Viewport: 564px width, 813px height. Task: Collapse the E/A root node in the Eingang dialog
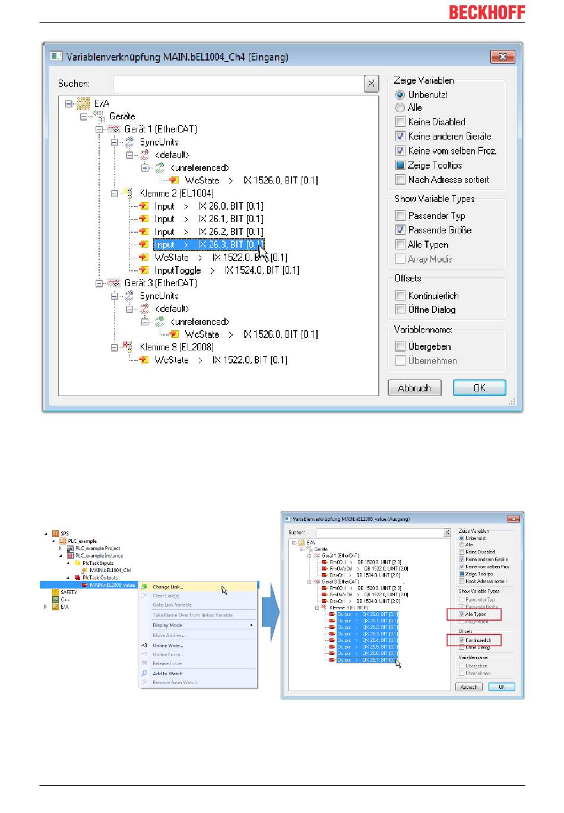(69, 104)
